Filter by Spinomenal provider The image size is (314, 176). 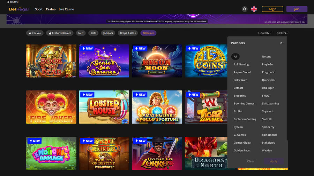click(x=269, y=135)
